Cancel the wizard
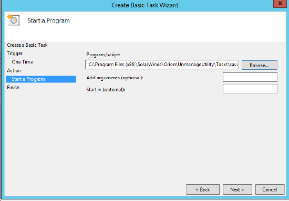 click(270, 189)
